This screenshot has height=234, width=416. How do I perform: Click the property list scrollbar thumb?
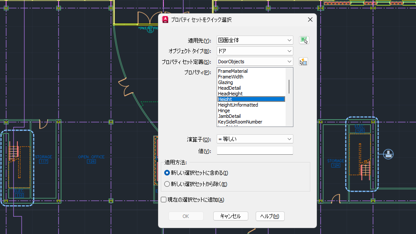tap(289, 87)
